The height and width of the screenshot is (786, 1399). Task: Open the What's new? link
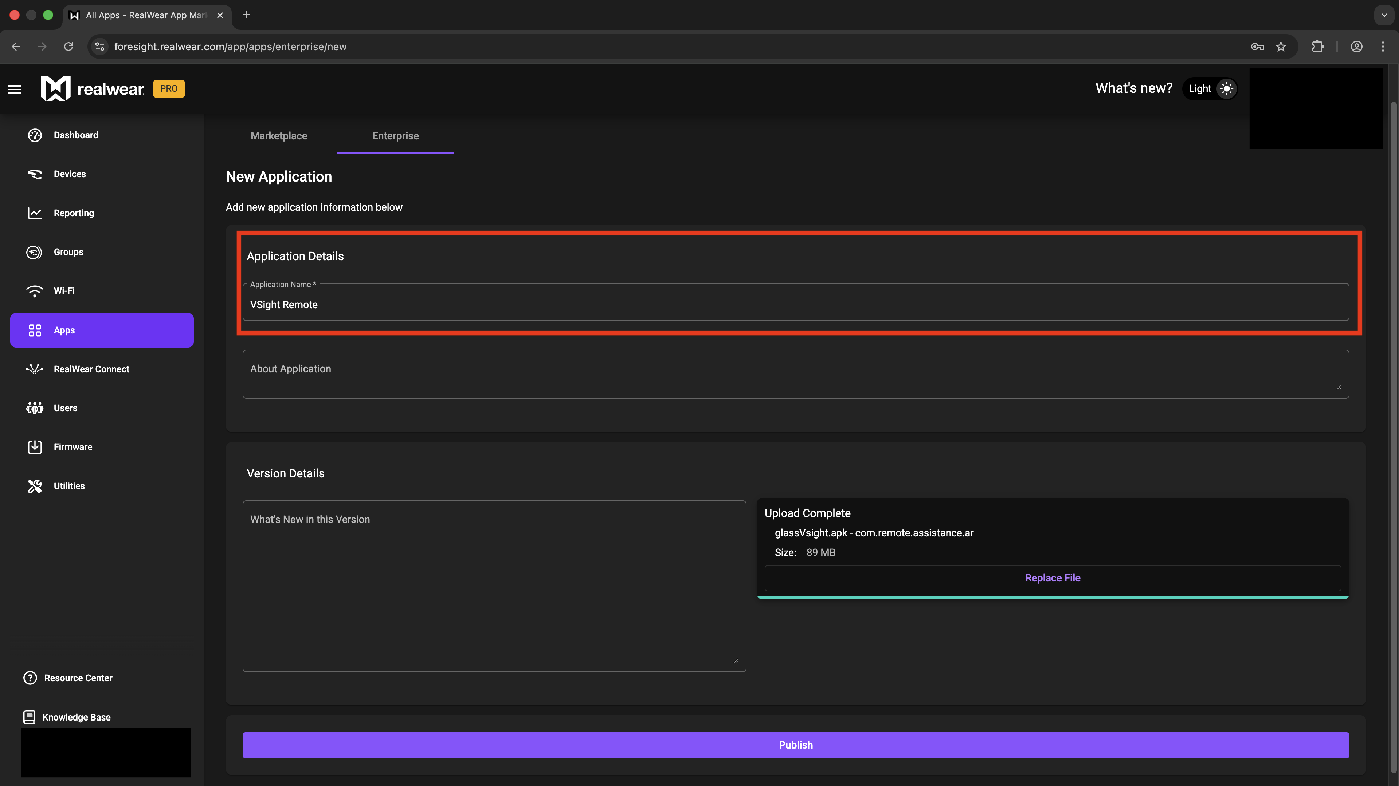pyautogui.click(x=1133, y=88)
